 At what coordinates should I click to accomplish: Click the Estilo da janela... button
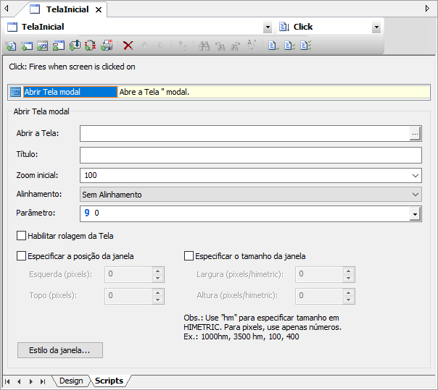[60, 350]
